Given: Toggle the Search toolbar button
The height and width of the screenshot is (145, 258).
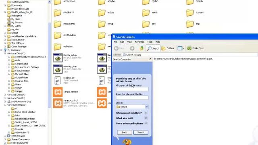Looking at the screenshot, I should (153, 48).
